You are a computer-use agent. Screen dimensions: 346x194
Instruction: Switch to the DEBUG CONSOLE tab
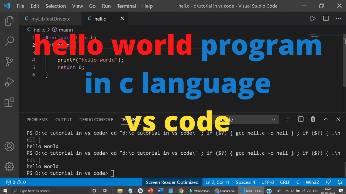click(x=96, y=120)
